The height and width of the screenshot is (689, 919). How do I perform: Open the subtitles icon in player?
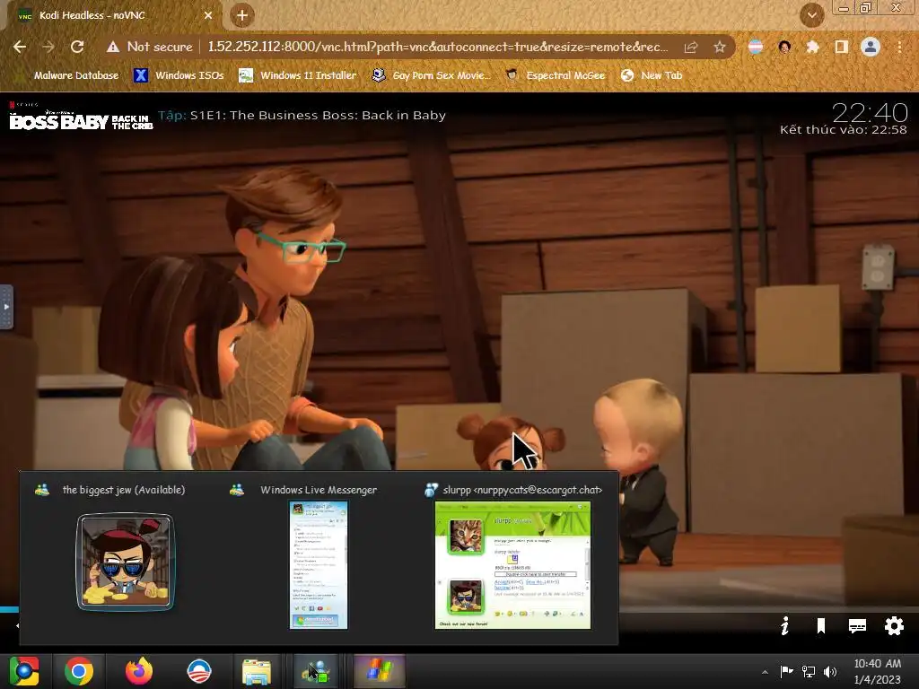click(x=857, y=625)
